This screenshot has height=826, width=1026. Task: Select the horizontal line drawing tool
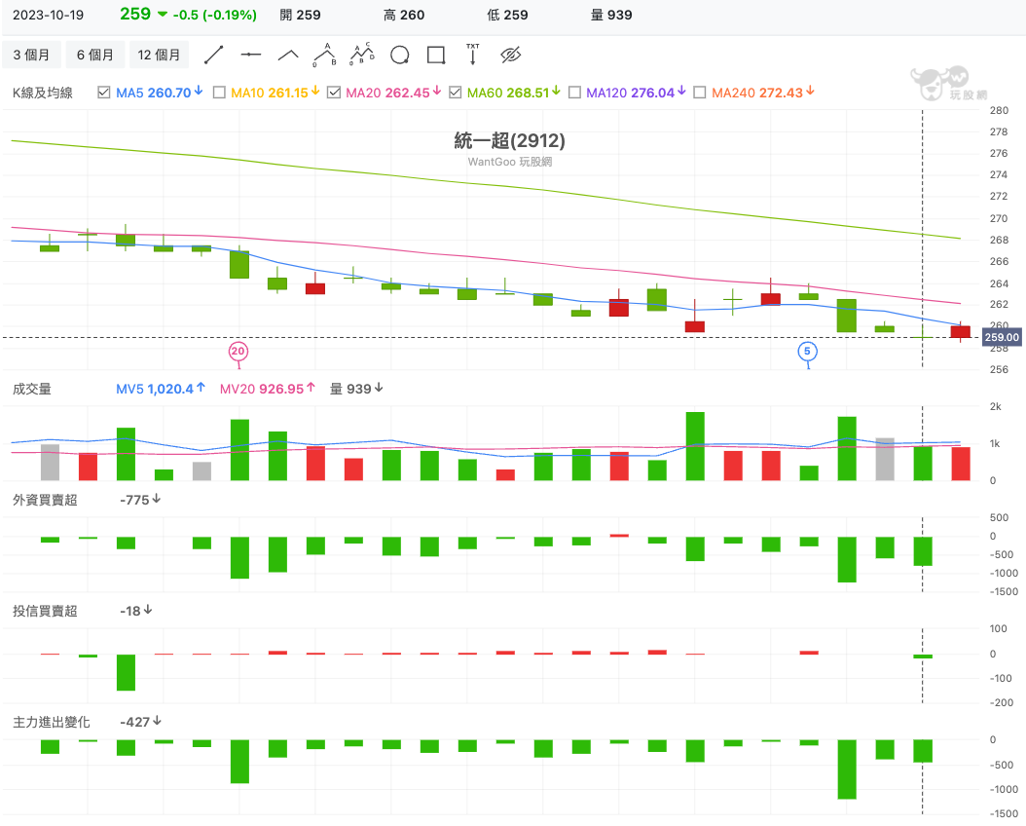coord(251,56)
